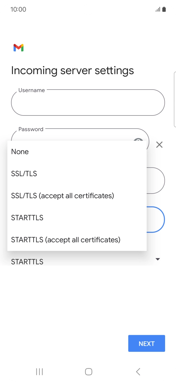Image resolution: width=176 pixels, height=382 pixels.
Task: Tap the Home navigation button
Action: [88, 371]
